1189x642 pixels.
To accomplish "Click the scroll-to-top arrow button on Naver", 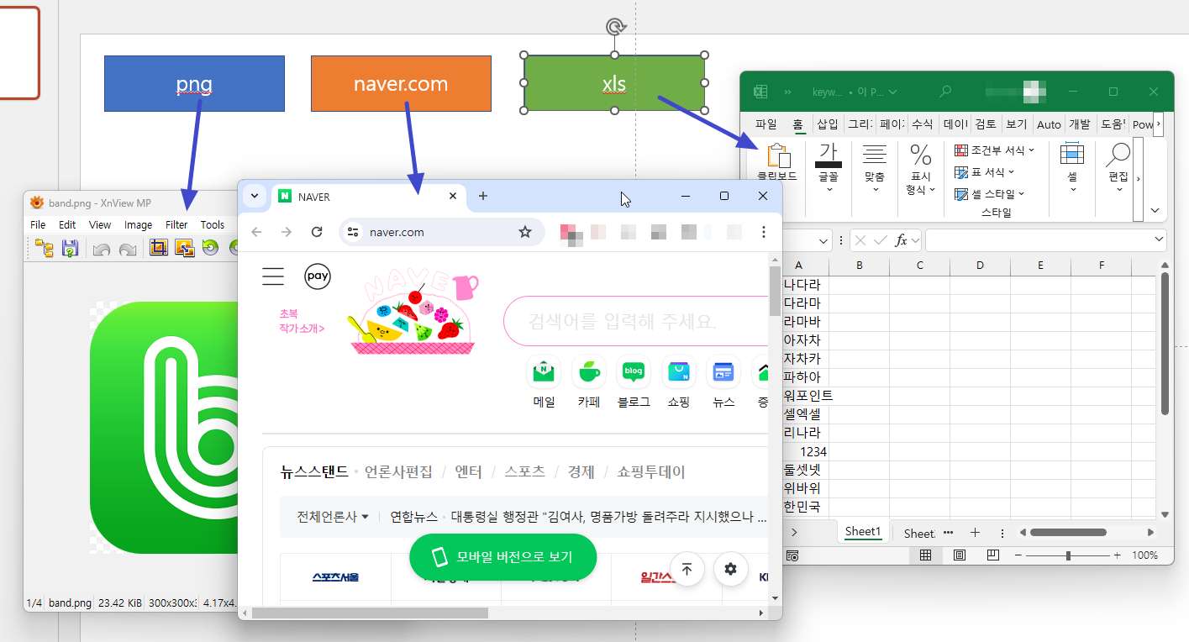I will [687, 569].
